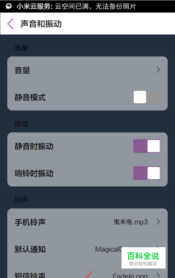Tap the 铃声 section header label
This screenshot has height=278, width=175.
pyautogui.click(x=21, y=200)
